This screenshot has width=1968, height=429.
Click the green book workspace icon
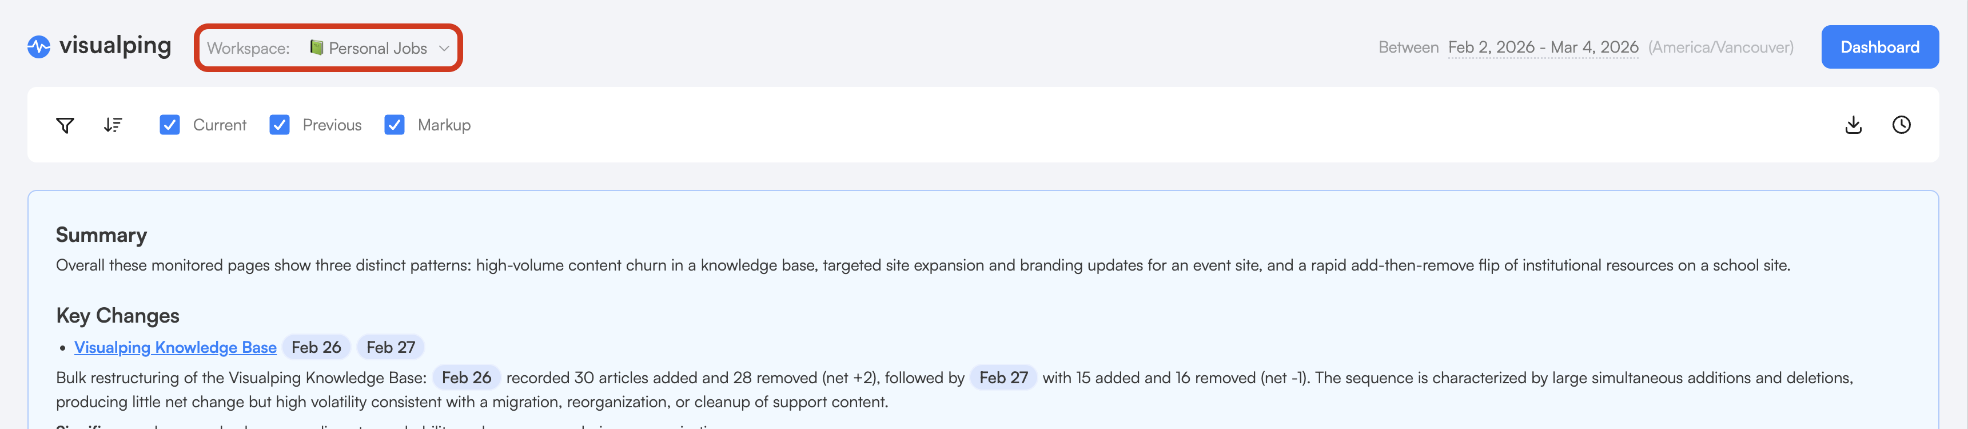point(316,48)
